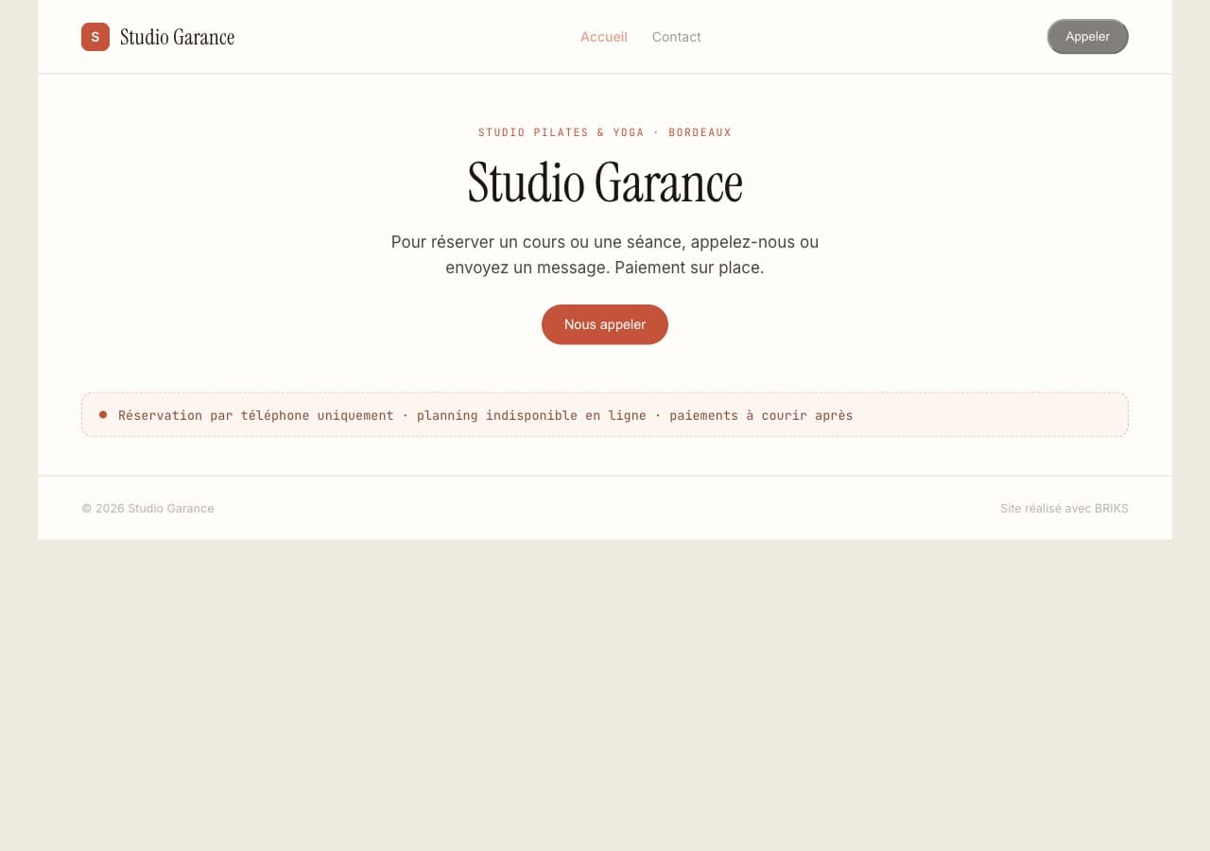Click the paragraph about réserver un cours
The height and width of the screenshot is (851, 1210).
(x=605, y=254)
